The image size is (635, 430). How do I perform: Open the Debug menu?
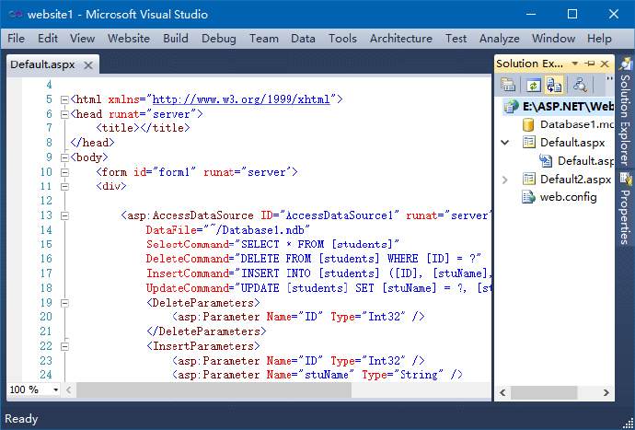pos(219,39)
